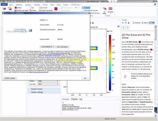The width and height of the screenshot is (158, 121).
Task: Switch to the Definitions ribbon tab
Action: click(x=19, y=5)
